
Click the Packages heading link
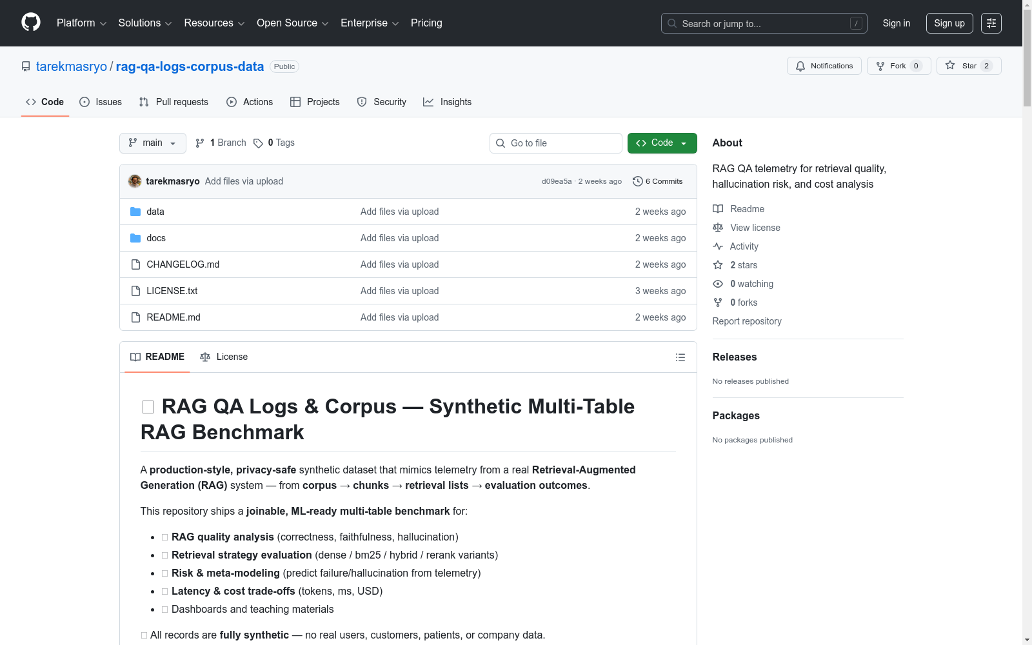[736, 415]
